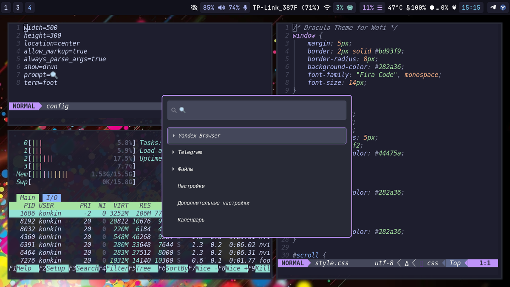510x287 pixels.
Task: Click the speaker volume icon
Action: click(x=221, y=8)
